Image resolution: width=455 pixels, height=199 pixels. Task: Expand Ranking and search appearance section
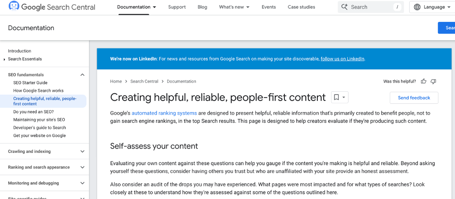(x=82, y=167)
